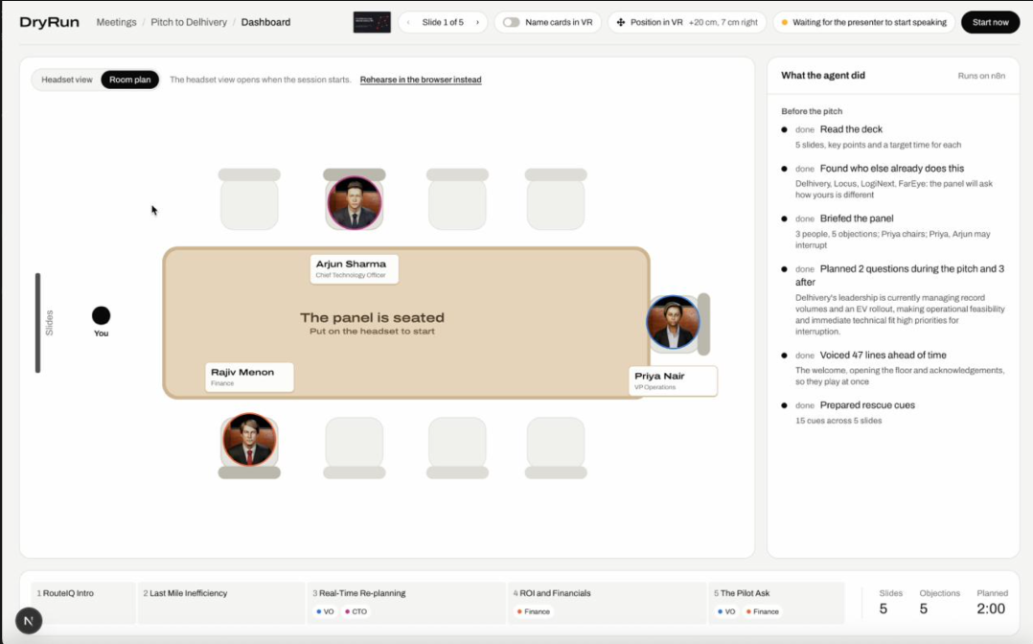
Task: Open the round N badge icon
Action: (29, 620)
